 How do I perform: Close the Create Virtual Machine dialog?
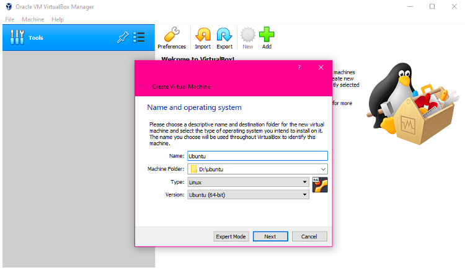[x=321, y=68]
